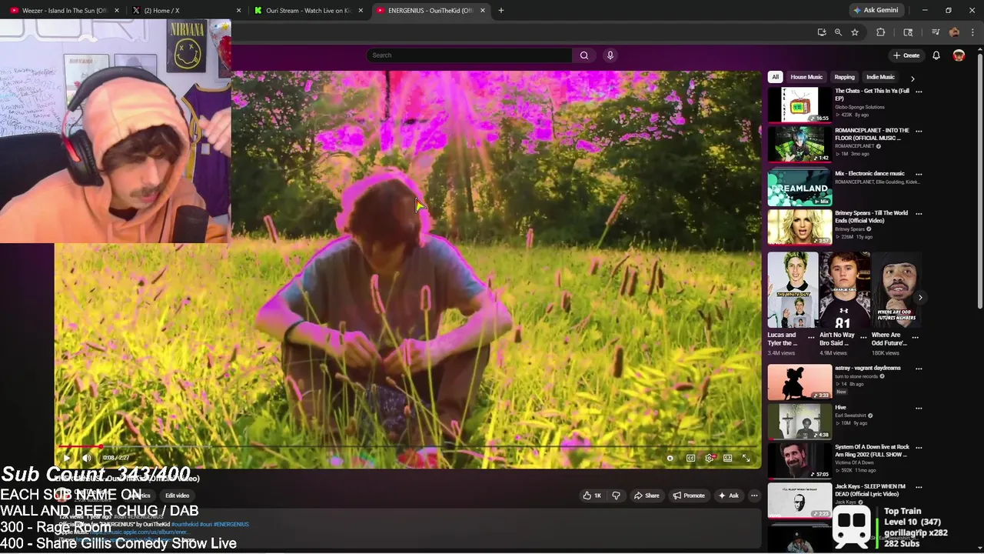Image resolution: width=984 pixels, height=554 pixels.
Task: Open options for System Of A Down video
Action: tap(919, 448)
